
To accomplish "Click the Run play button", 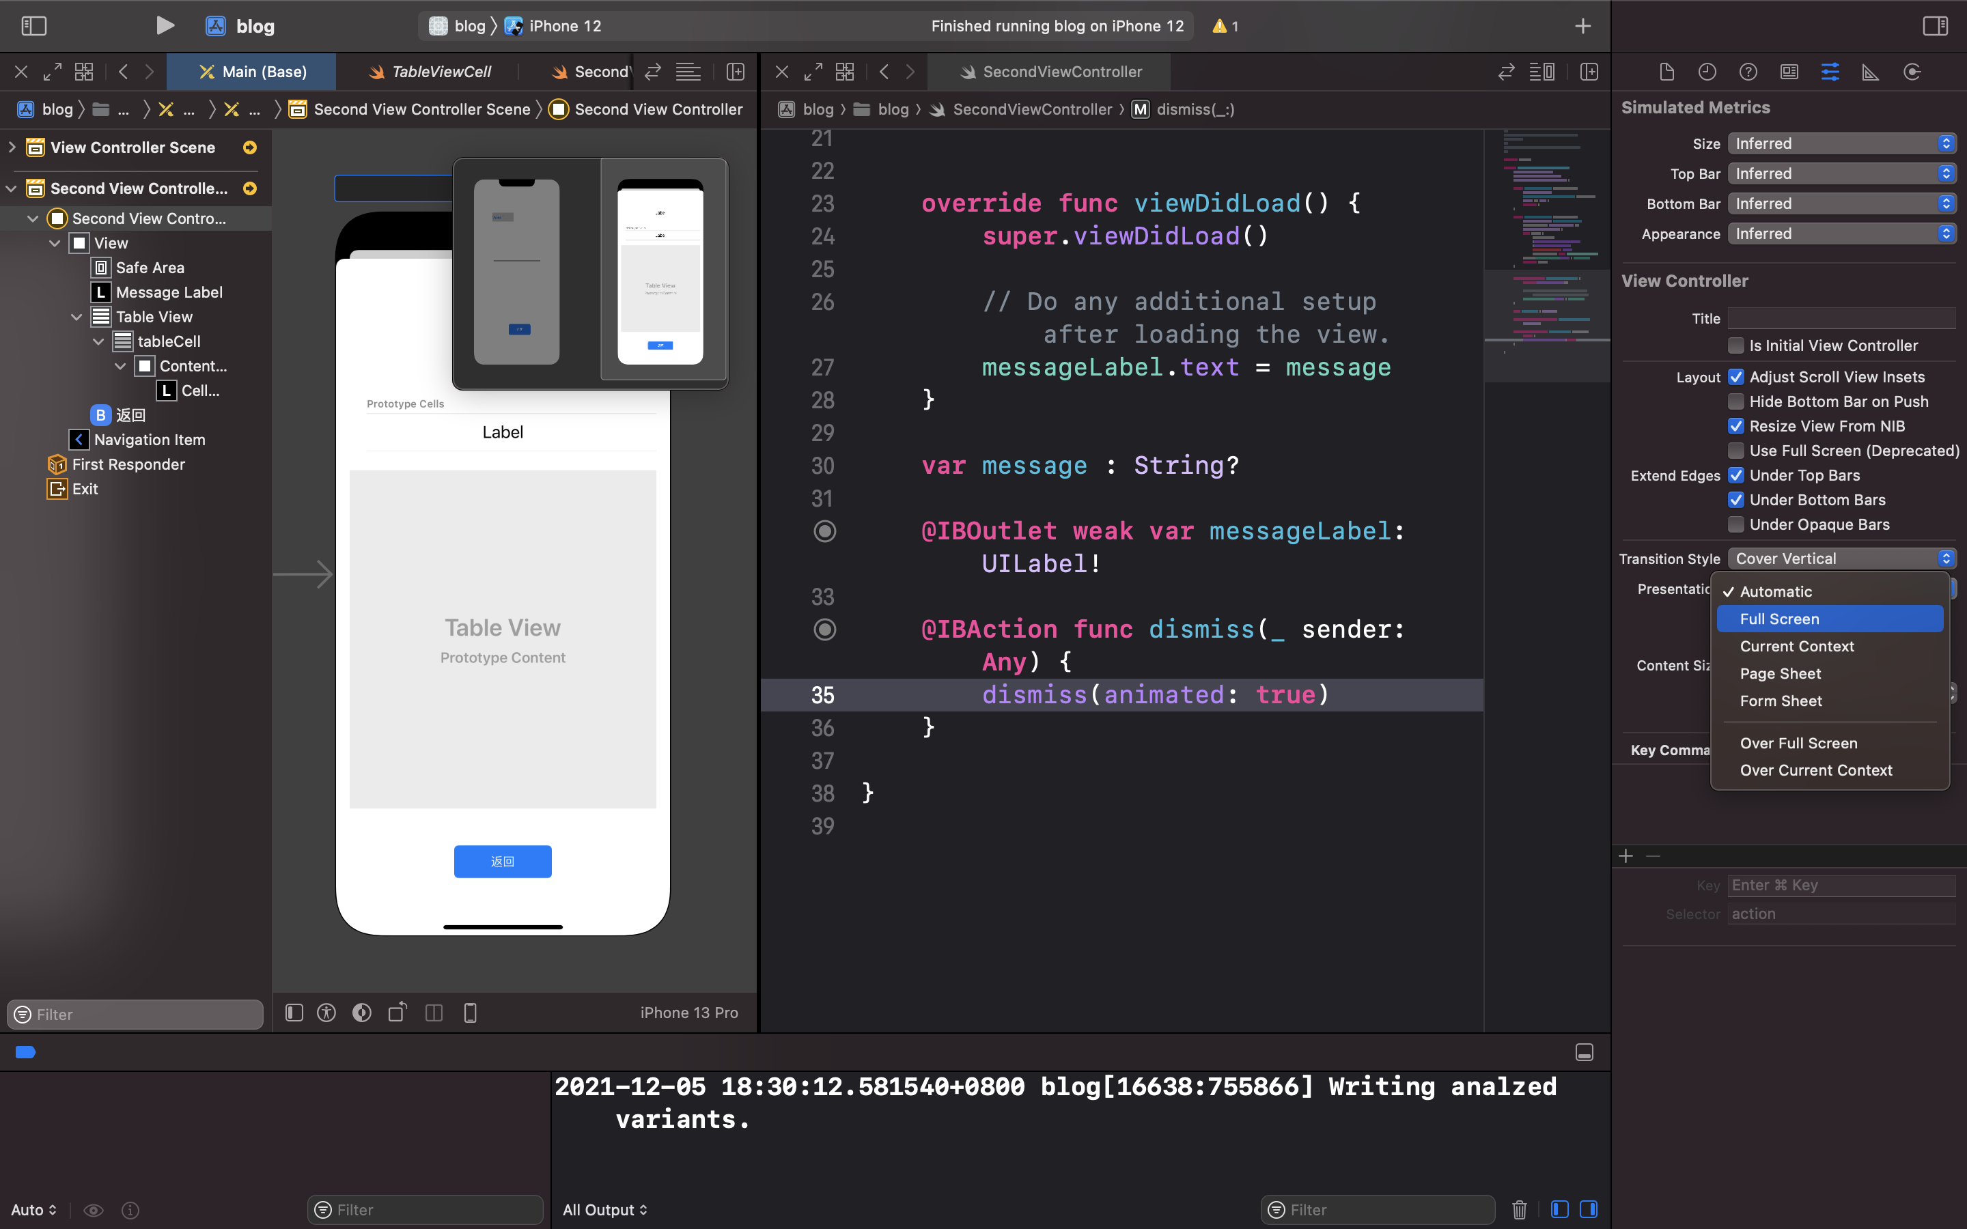I will (165, 26).
